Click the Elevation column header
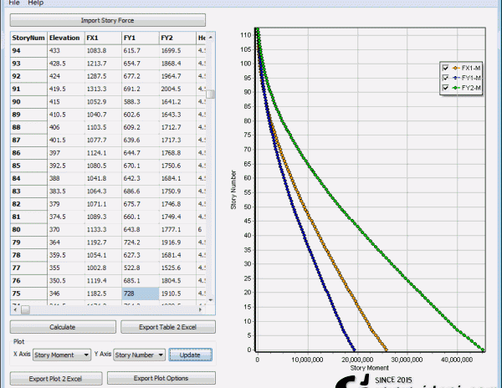This screenshot has height=388, width=502. (x=64, y=38)
